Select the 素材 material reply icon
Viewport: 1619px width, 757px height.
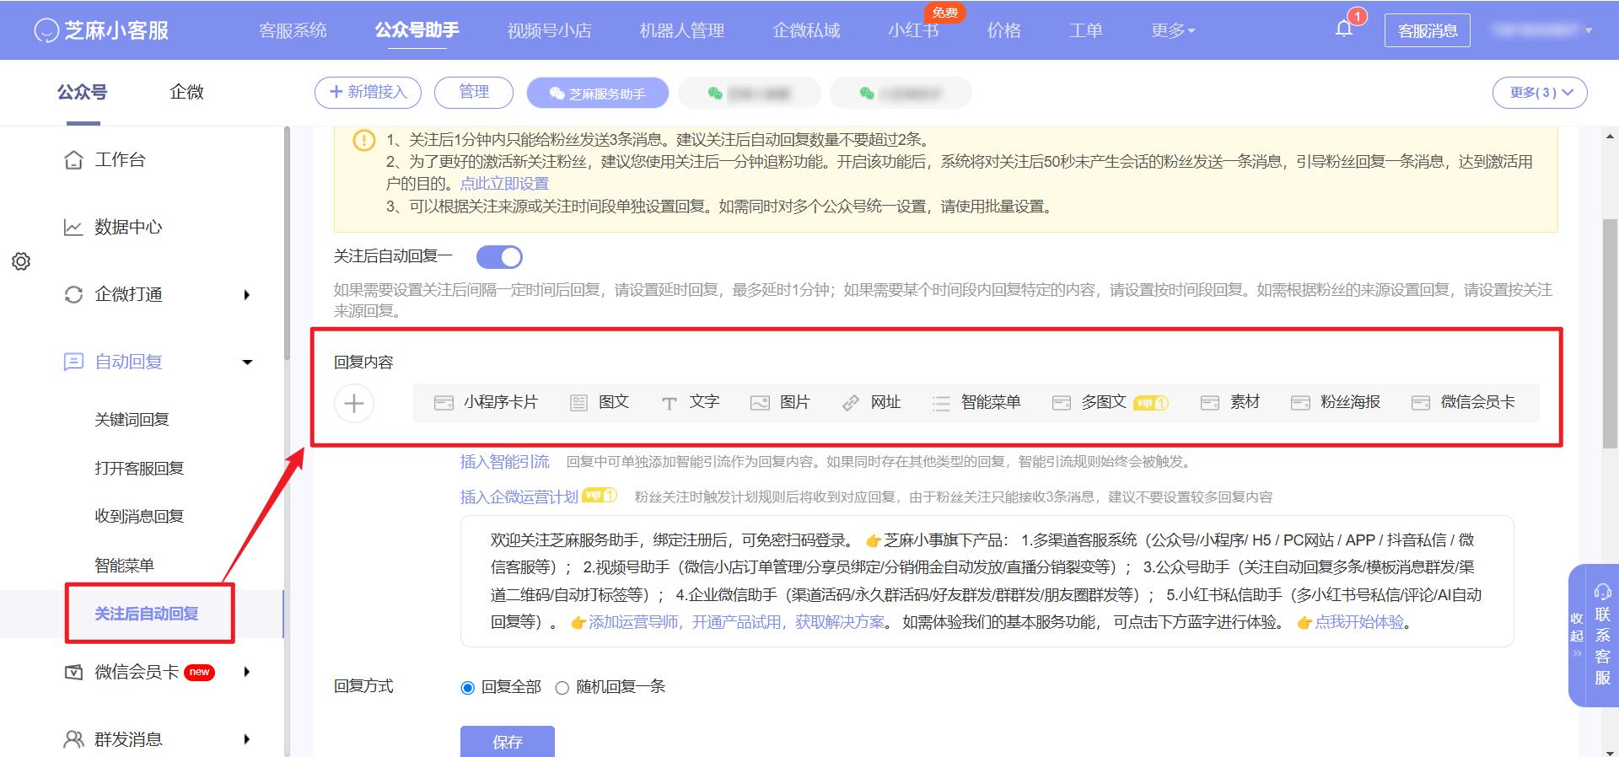pos(1210,403)
